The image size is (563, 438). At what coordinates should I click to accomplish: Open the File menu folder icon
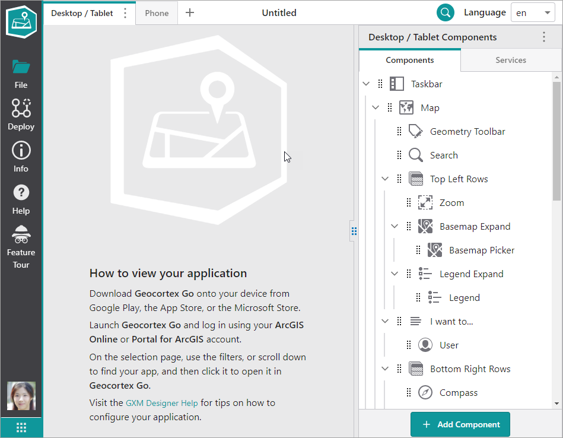click(21, 67)
